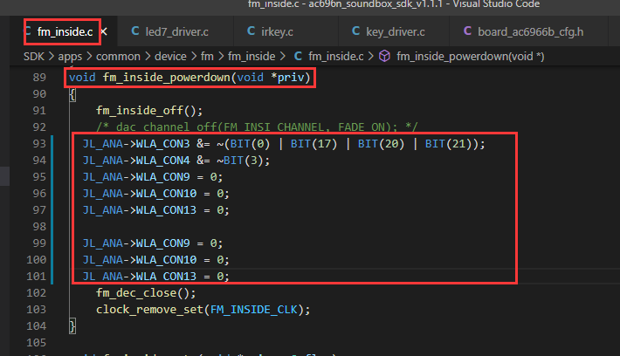The width and height of the screenshot is (620, 356).
Task: Click SDK in the breadcrumb path
Action: click(x=34, y=57)
